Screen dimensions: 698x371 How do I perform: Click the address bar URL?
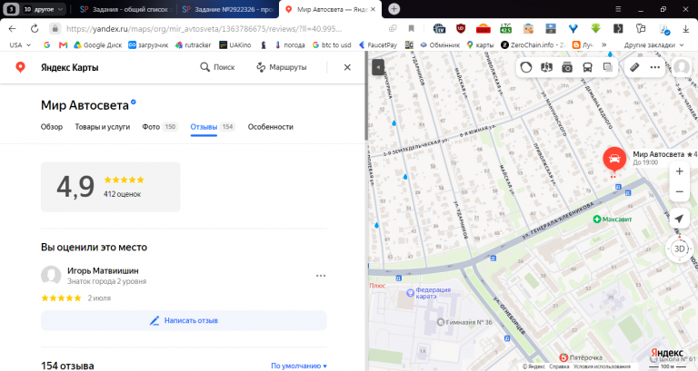point(204,29)
